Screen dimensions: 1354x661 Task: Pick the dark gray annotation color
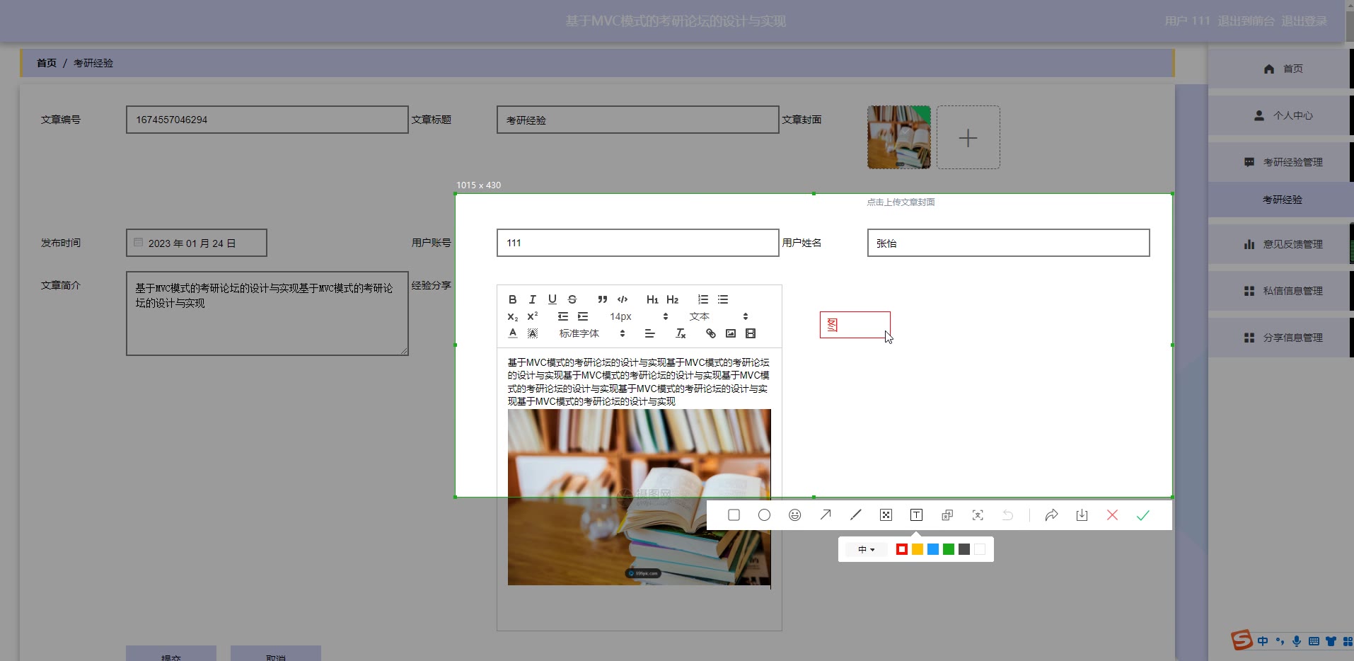(964, 549)
